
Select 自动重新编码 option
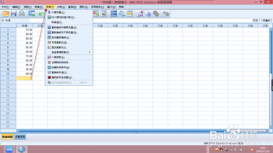pyautogui.click(x=69, y=38)
